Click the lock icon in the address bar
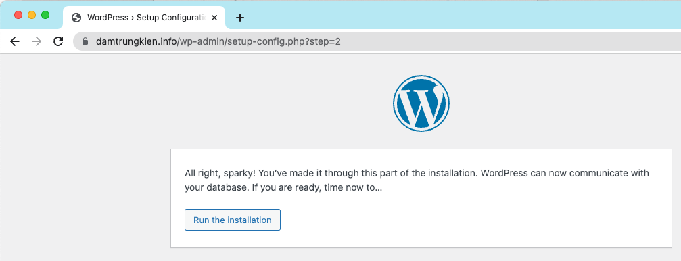 coord(85,41)
